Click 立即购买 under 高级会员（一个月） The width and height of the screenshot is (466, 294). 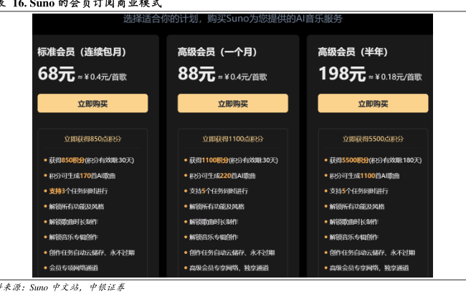[x=232, y=104]
